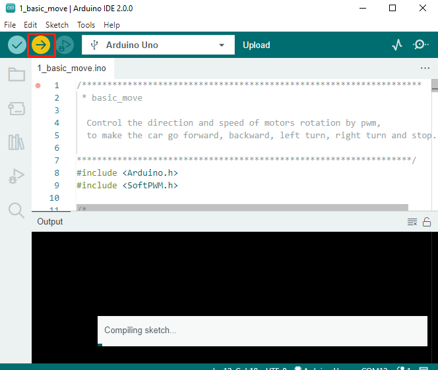Open the Tools menu
This screenshot has width=438, height=370.
[x=86, y=25]
